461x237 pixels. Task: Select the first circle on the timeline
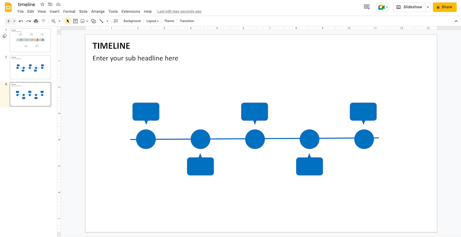tap(146, 139)
